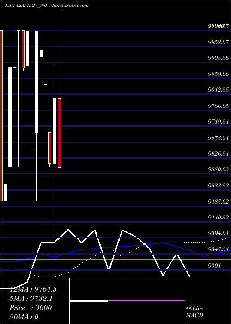Click the price label 9952.07

click(219, 42)
